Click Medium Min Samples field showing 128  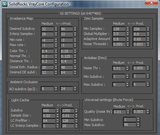click(x=119, y=29)
